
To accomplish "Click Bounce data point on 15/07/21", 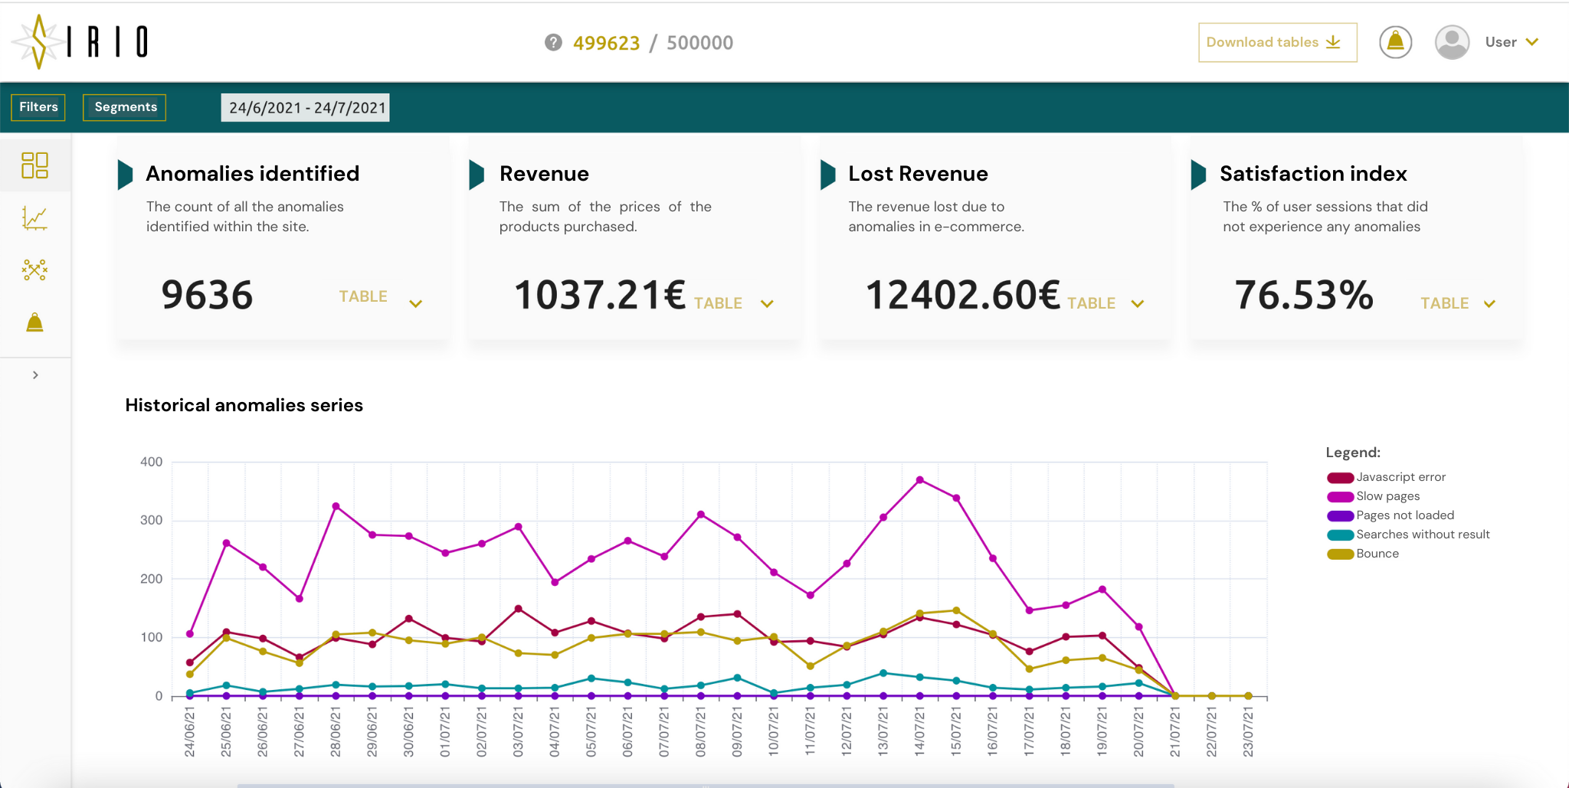I will pos(956,610).
